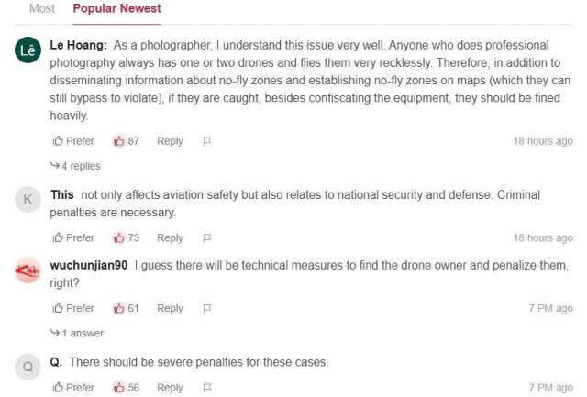Report the national security comment with flag
The width and height of the screenshot is (587, 397).
pos(206,237)
